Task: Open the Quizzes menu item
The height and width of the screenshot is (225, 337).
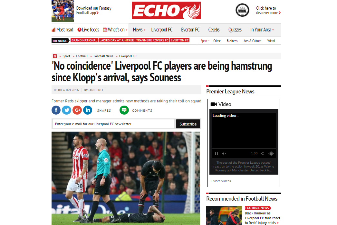Action: click(235, 30)
